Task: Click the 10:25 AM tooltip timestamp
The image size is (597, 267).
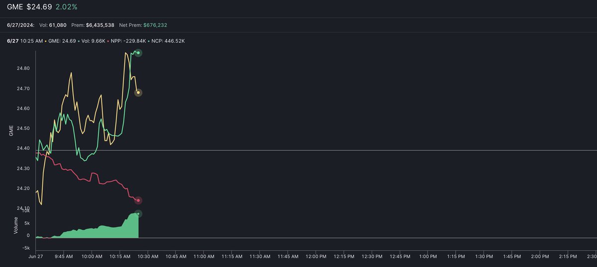Action: tap(31, 41)
